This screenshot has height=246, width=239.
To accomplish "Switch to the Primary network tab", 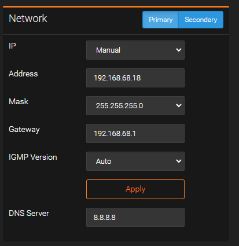I will point(160,20).
